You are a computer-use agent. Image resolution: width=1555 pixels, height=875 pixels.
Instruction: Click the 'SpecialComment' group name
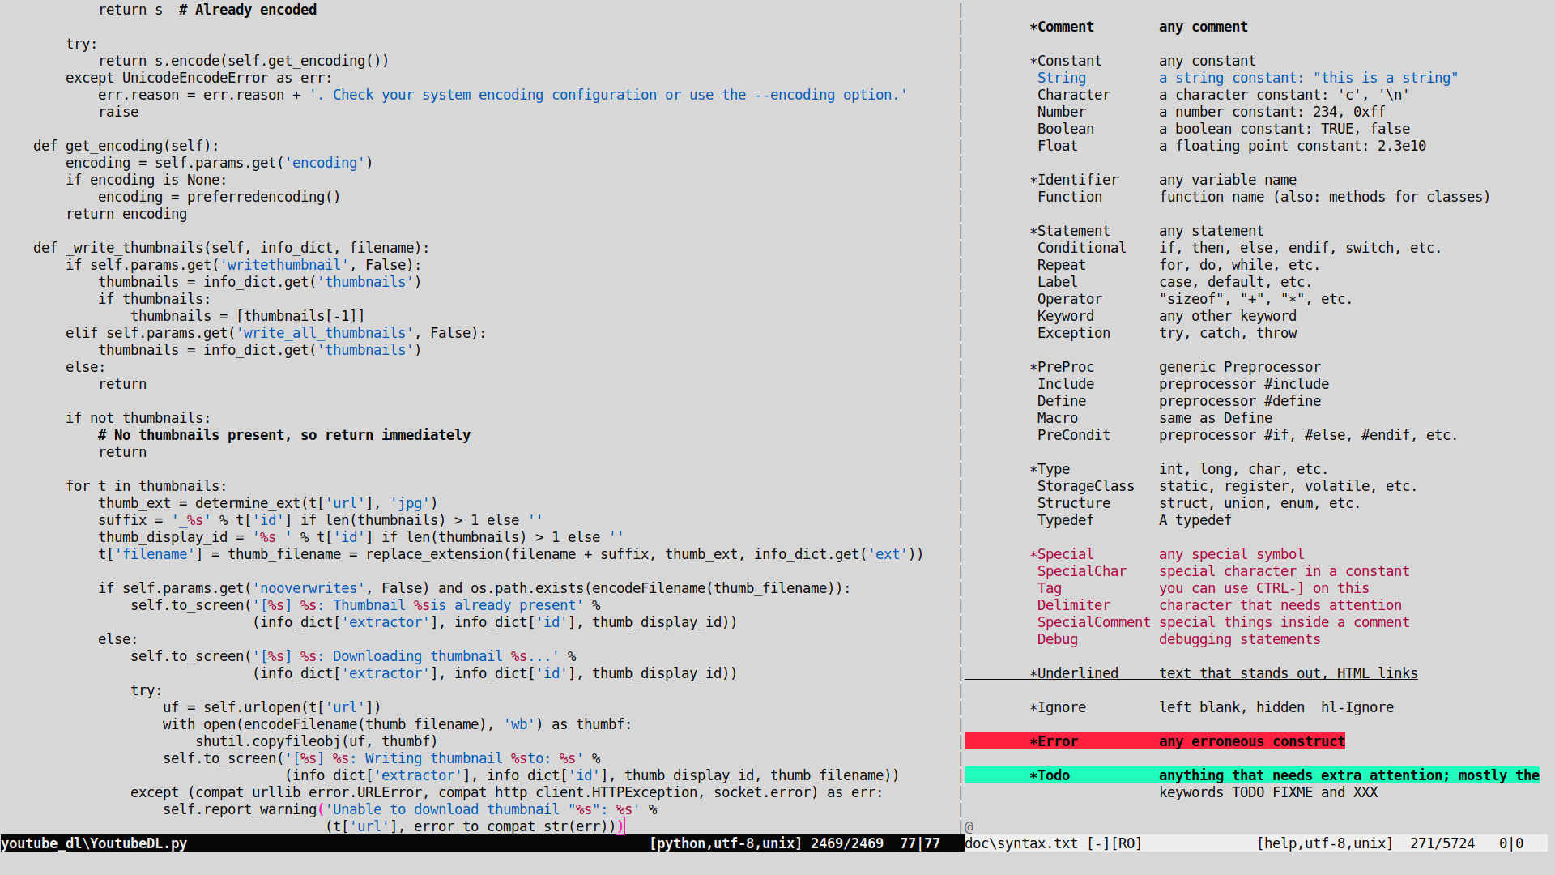pos(1094,622)
